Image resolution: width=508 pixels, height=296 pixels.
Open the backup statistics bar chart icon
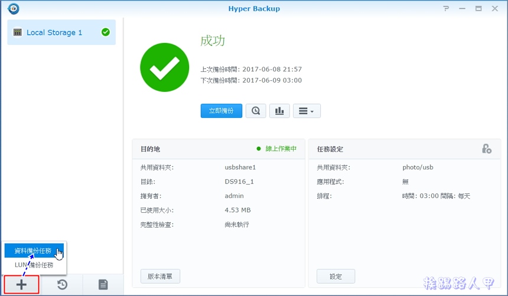(x=279, y=111)
